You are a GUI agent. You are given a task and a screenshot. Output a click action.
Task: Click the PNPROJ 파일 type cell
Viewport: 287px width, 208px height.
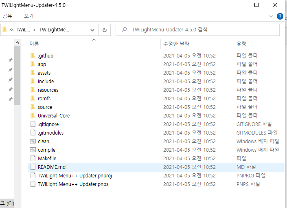[x=251, y=175]
